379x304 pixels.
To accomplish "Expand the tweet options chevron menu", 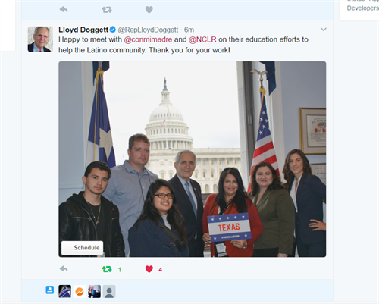I will [324, 30].
